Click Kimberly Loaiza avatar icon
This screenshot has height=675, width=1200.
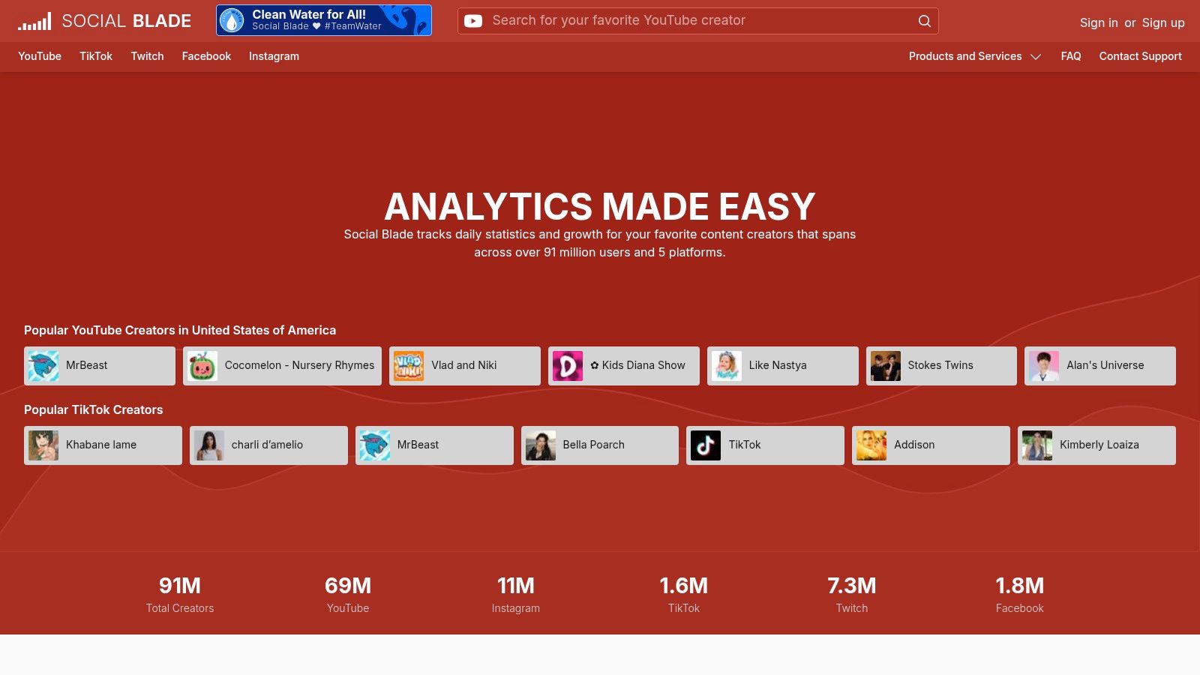click(1037, 445)
